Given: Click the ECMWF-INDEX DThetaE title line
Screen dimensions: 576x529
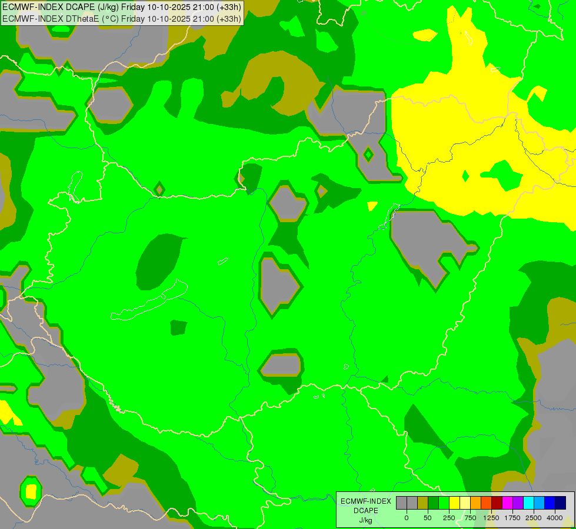Looking at the screenshot, I should 122,18.
